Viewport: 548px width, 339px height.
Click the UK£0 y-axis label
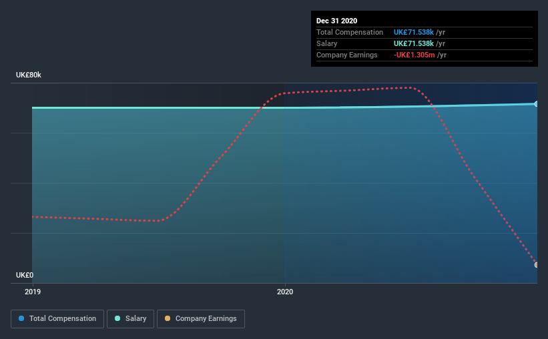(x=25, y=275)
